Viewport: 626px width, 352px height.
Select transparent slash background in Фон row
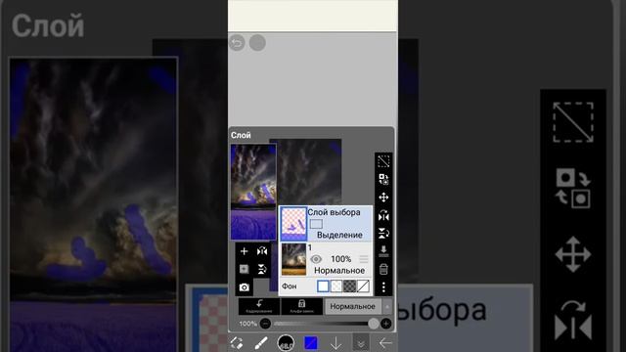click(x=363, y=286)
